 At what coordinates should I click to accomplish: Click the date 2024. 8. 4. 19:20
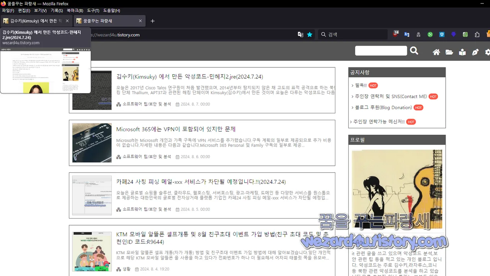click(155, 269)
